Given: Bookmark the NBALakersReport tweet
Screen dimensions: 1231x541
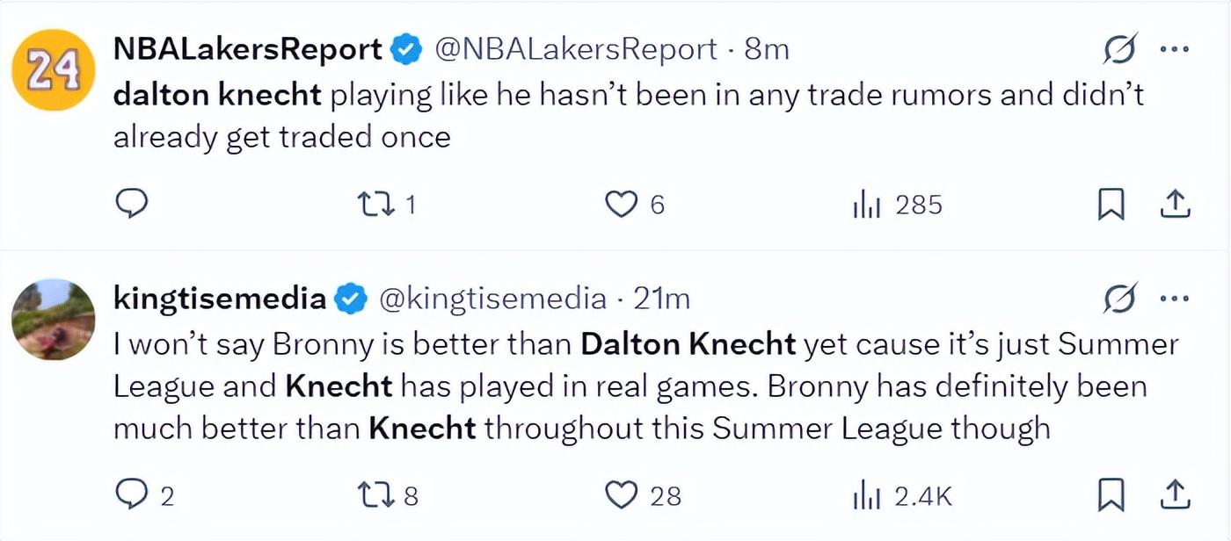Looking at the screenshot, I should 1111,205.
